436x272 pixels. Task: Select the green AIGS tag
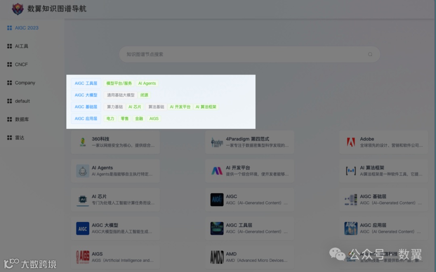(x=154, y=119)
